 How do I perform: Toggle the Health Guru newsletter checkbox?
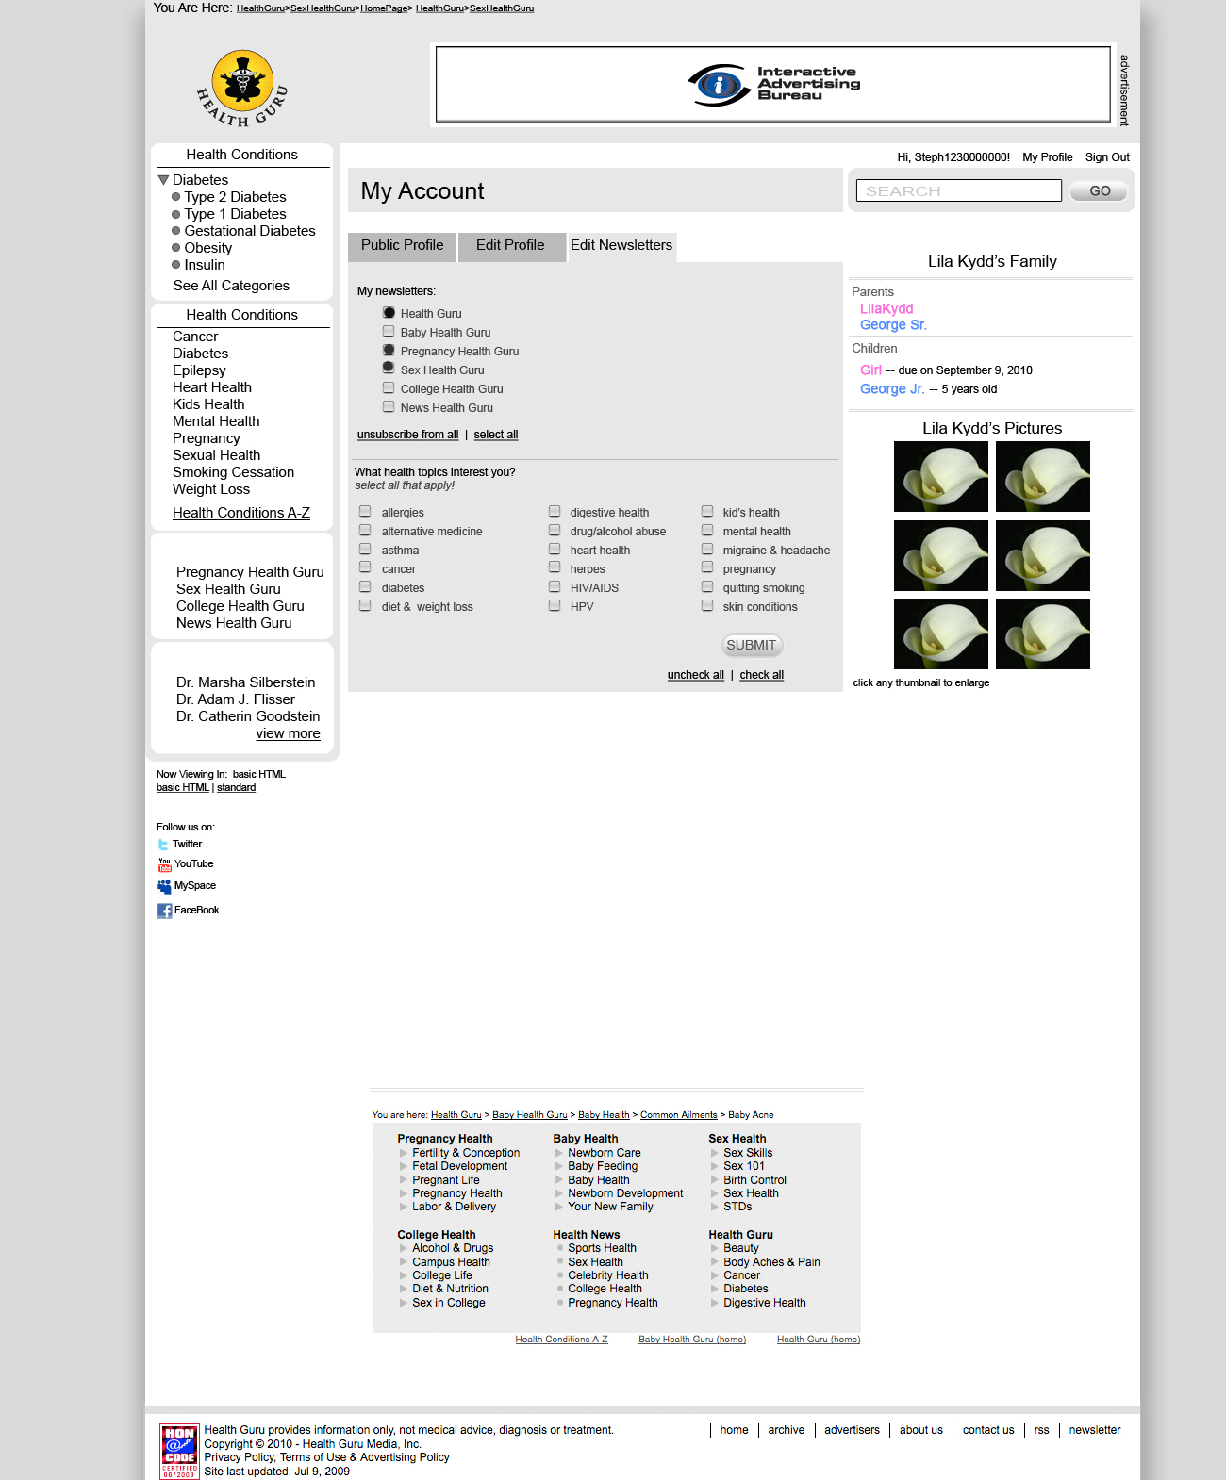pyautogui.click(x=389, y=312)
